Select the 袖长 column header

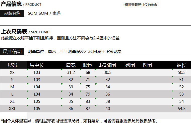181,65
